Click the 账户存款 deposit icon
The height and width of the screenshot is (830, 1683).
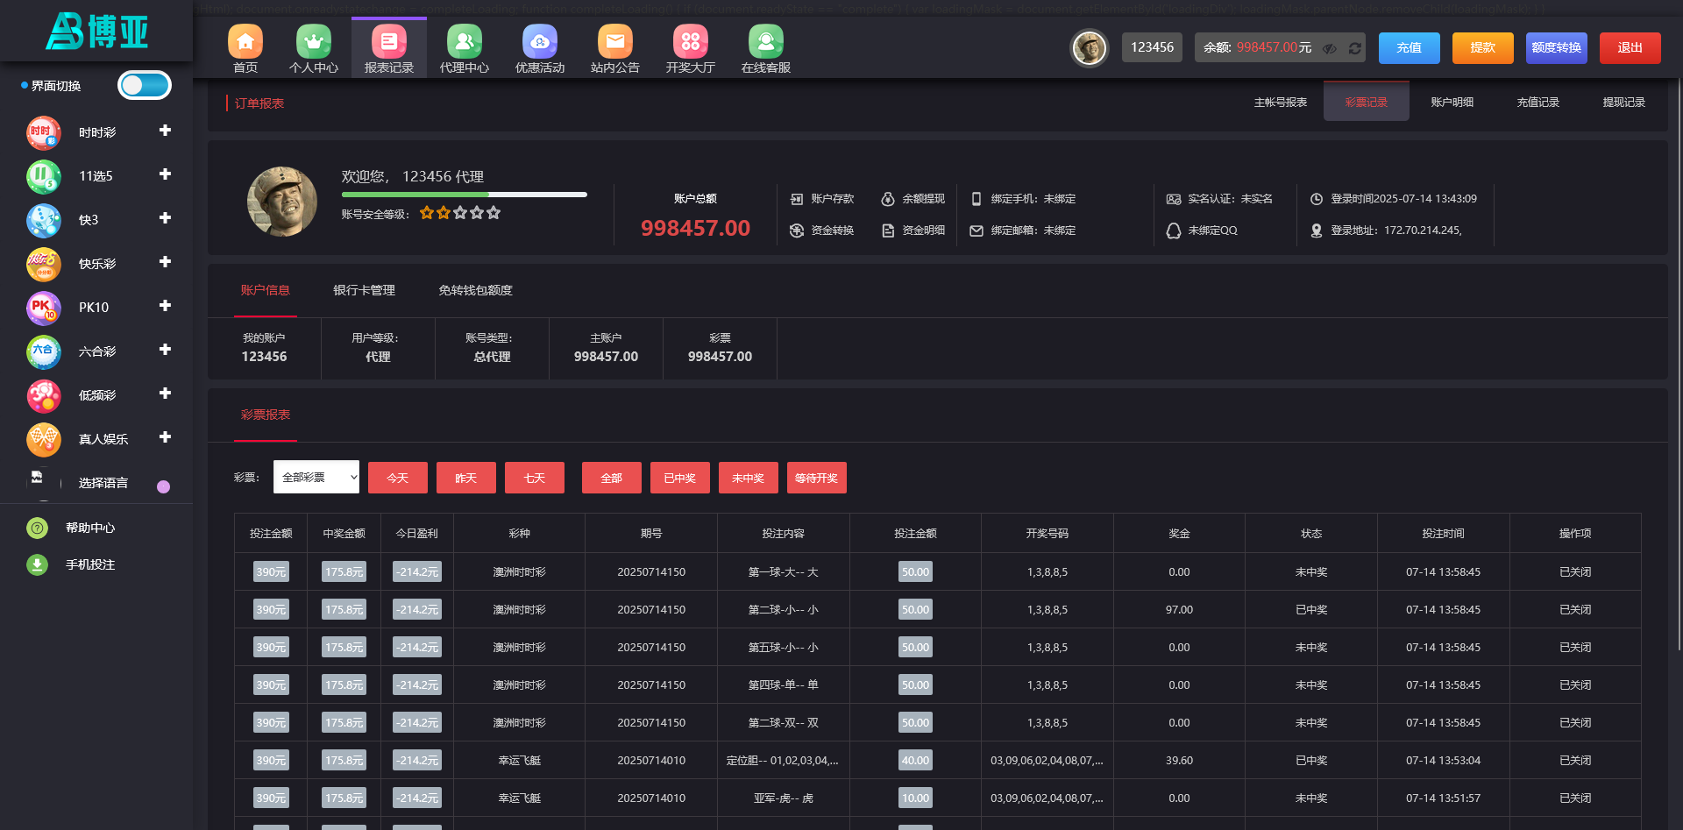click(x=797, y=199)
